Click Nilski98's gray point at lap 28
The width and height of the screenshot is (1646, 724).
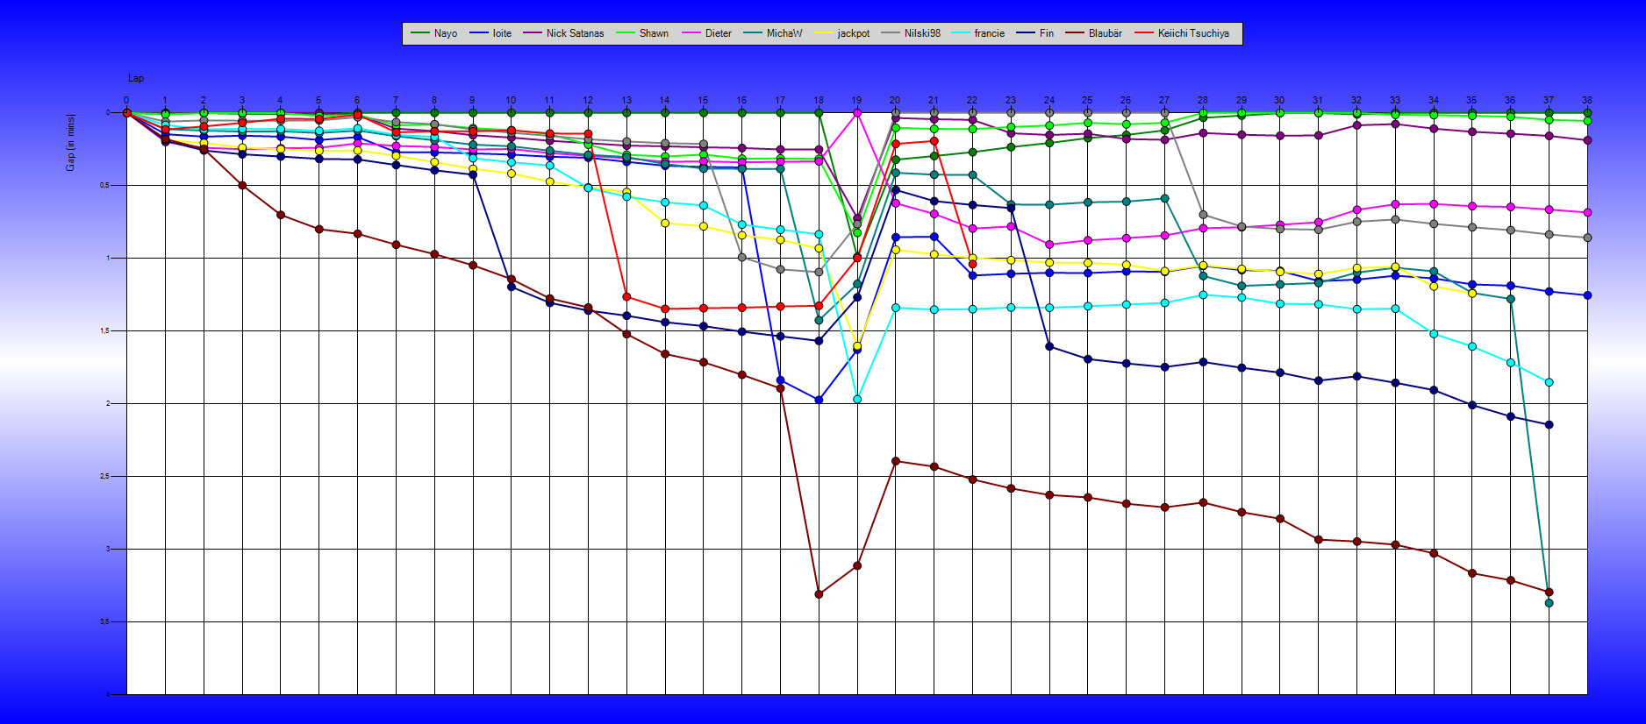pyautogui.click(x=1203, y=215)
